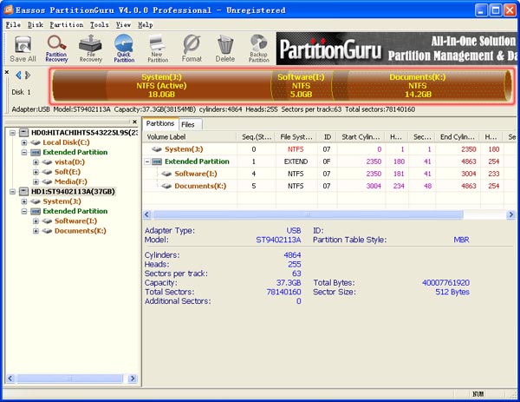Select Software(I:) row in partition table
The width and height of the screenshot is (520, 402).
point(329,174)
